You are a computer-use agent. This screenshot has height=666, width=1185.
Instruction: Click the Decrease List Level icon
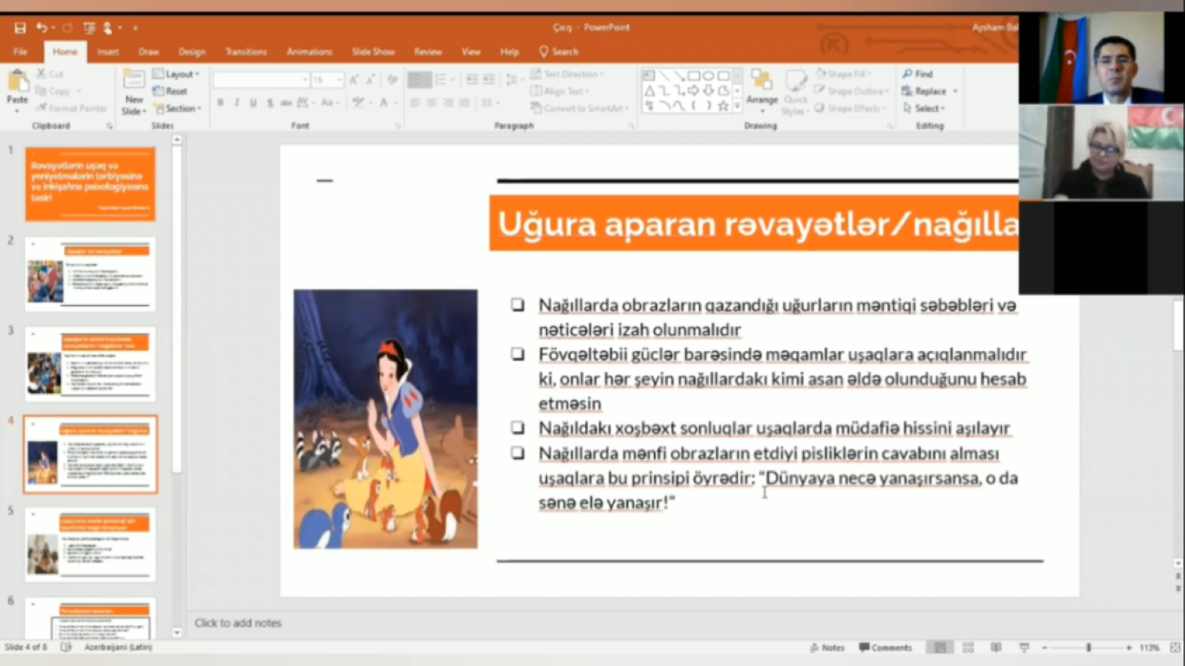pyautogui.click(x=472, y=80)
